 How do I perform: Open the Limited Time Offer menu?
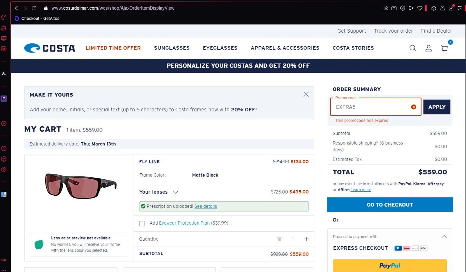coord(113,48)
